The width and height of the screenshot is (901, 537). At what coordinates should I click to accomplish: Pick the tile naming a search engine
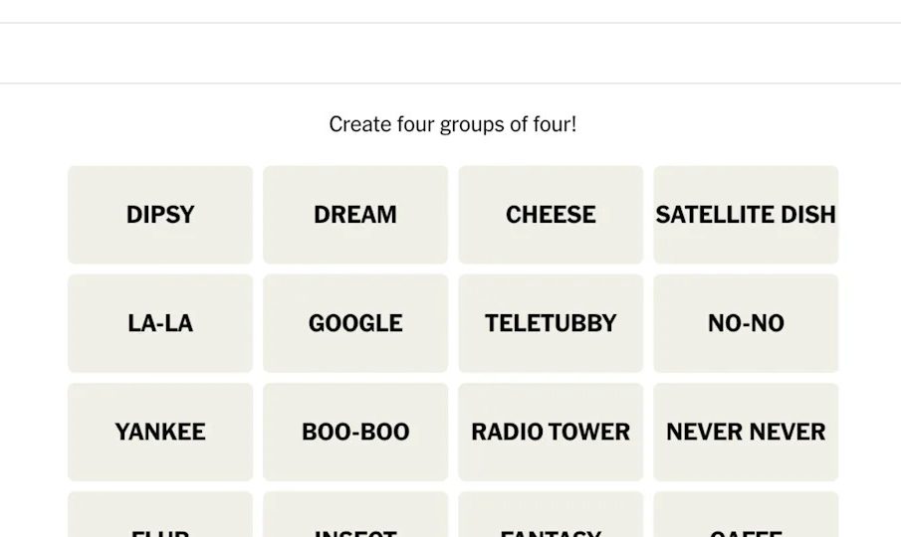point(355,323)
